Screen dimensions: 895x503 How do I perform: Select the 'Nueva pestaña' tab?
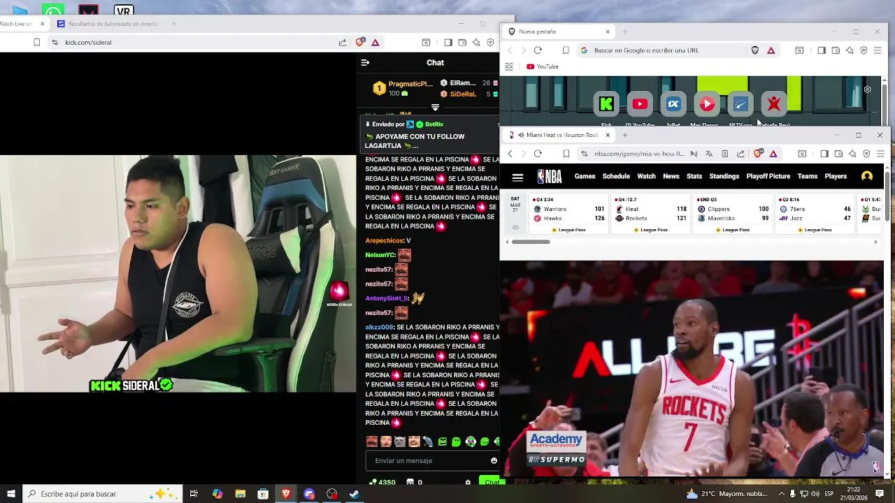tap(559, 31)
